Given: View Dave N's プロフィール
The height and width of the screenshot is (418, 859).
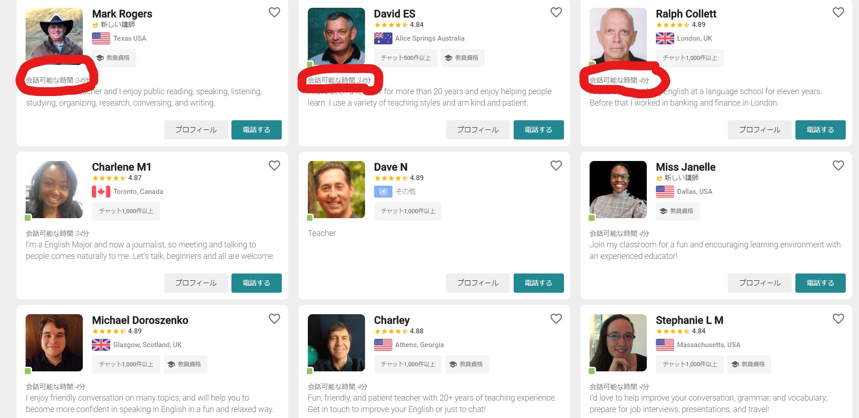Looking at the screenshot, I should [x=478, y=283].
